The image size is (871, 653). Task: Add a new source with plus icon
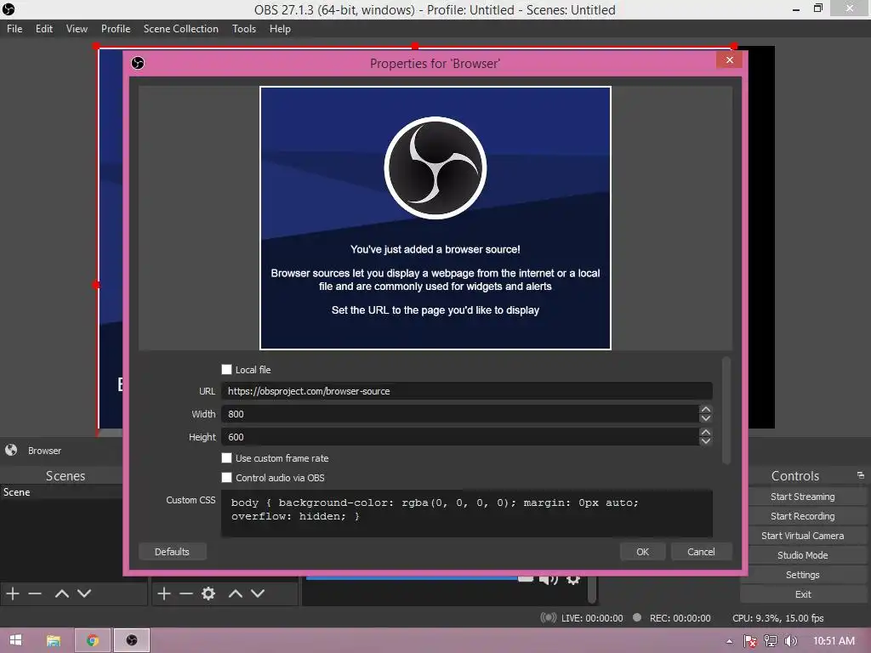(x=164, y=593)
